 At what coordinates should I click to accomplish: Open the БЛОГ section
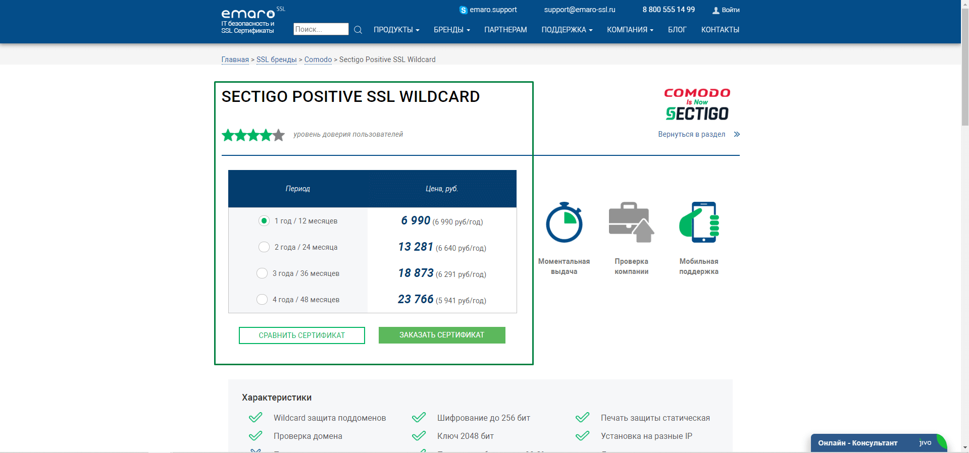(x=677, y=30)
